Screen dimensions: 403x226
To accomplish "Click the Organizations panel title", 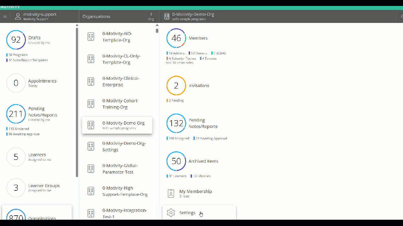I will [x=96, y=16].
